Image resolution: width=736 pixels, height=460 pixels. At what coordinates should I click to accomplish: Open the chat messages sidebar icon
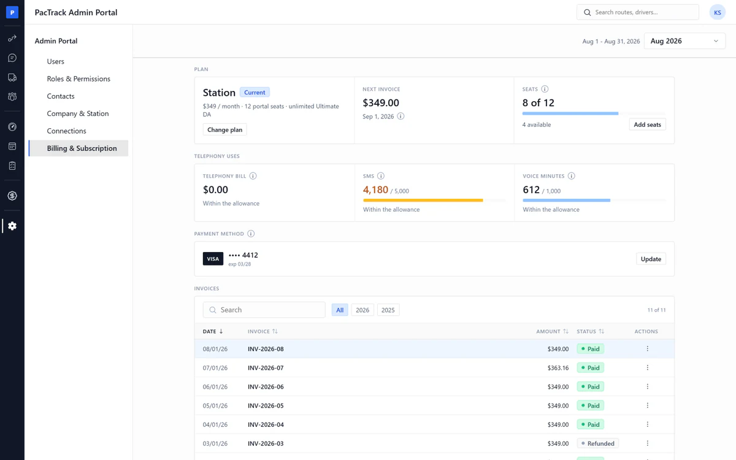click(x=12, y=58)
